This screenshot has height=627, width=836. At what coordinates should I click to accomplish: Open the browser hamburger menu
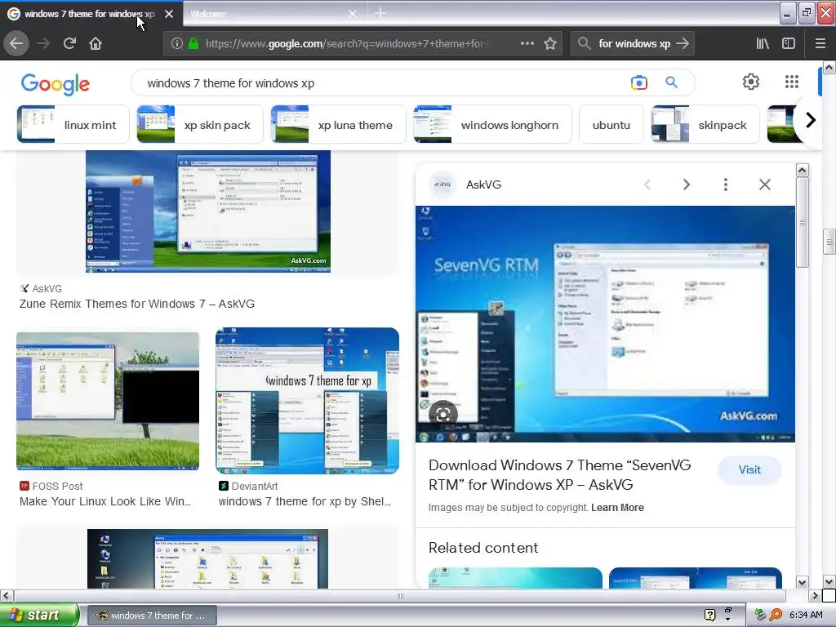tap(820, 44)
